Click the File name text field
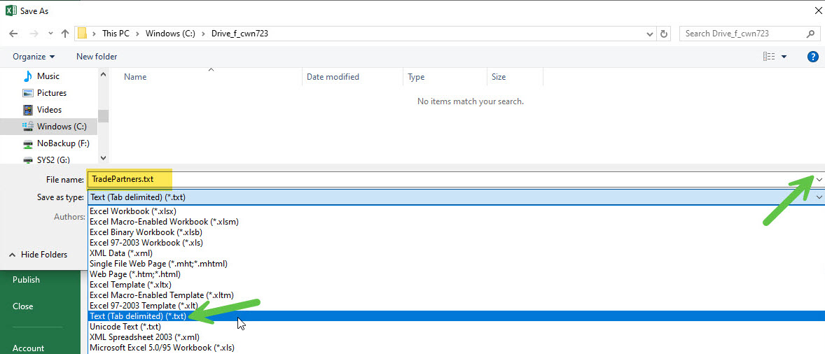This screenshot has width=825, height=354. pyautogui.click(x=448, y=180)
